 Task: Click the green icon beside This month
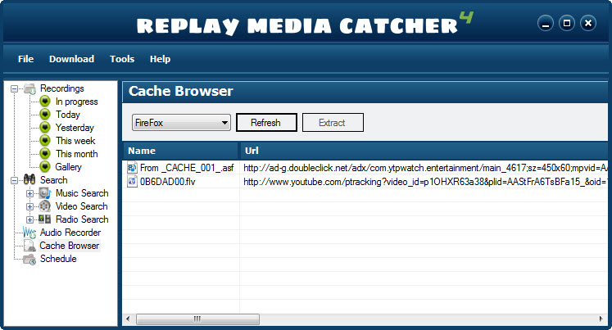(45, 154)
